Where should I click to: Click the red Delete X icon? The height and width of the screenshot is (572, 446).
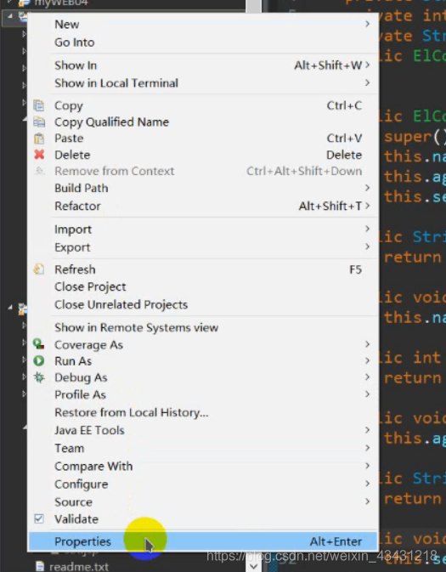coord(39,155)
